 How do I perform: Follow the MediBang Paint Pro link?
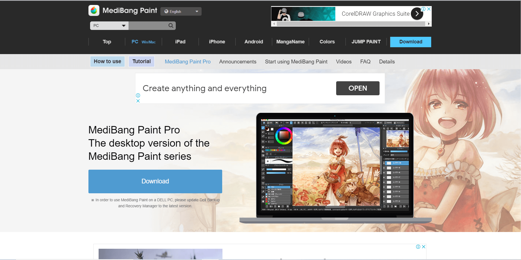coord(188,62)
